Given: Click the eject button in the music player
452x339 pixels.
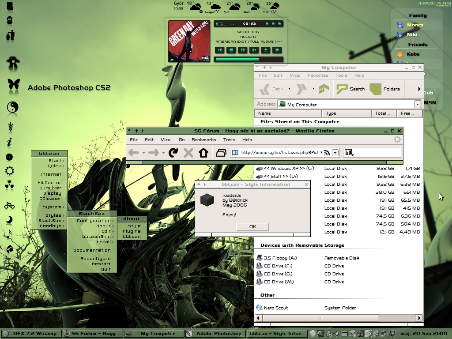Looking at the screenshot, I should coord(266,50).
